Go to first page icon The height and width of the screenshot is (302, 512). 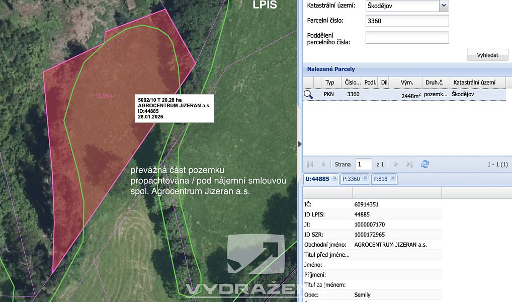click(310, 164)
